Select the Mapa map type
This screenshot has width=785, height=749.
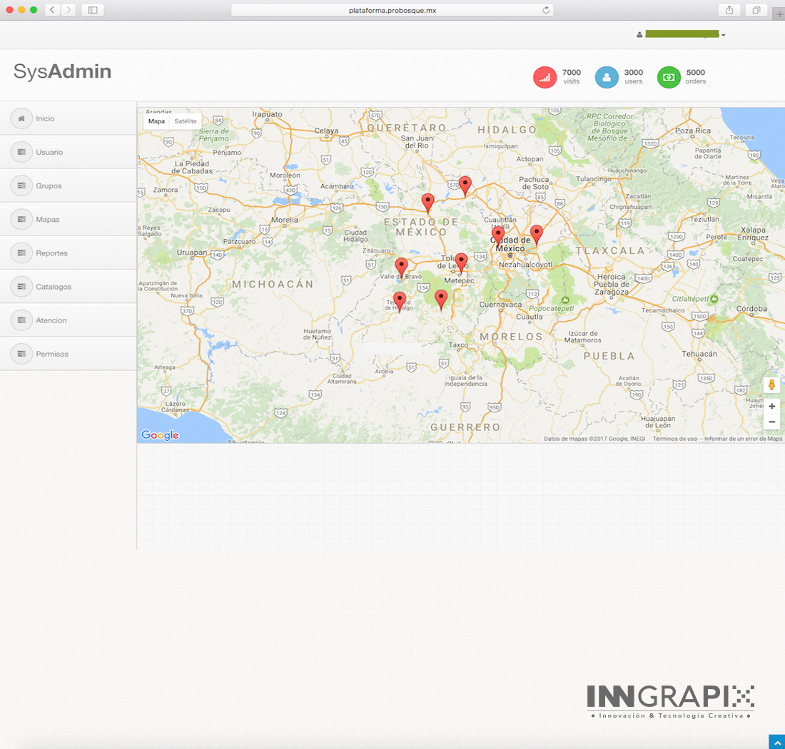(x=156, y=121)
